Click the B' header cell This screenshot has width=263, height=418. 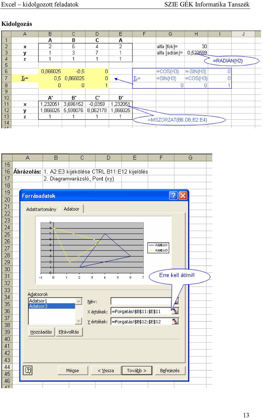pyautogui.click(x=74, y=98)
